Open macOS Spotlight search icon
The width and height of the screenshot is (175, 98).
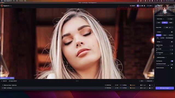159,1
